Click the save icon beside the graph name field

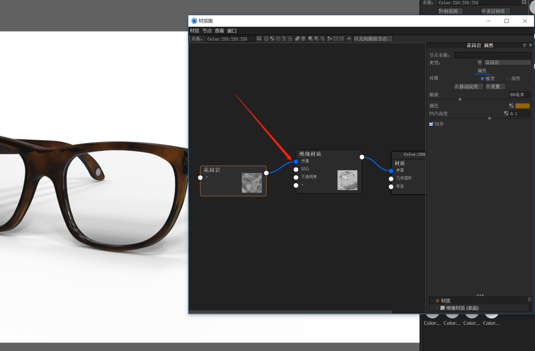coord(259,39)
